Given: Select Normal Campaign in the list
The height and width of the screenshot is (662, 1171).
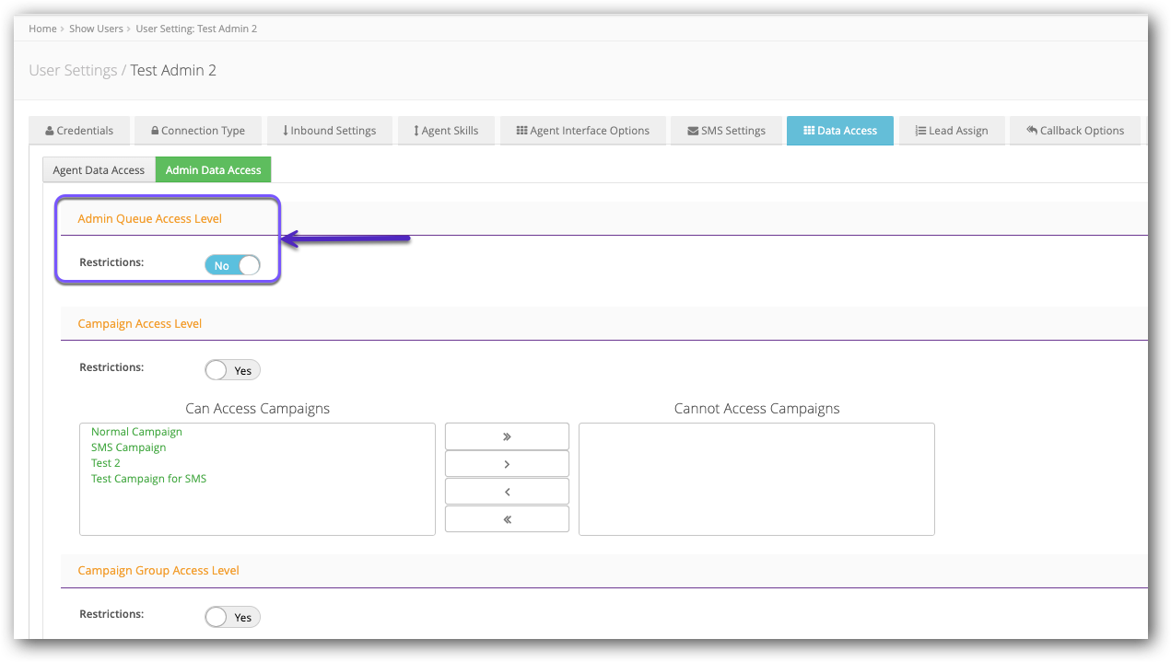Looking at the screenshot, I should (x=136, y=432).
